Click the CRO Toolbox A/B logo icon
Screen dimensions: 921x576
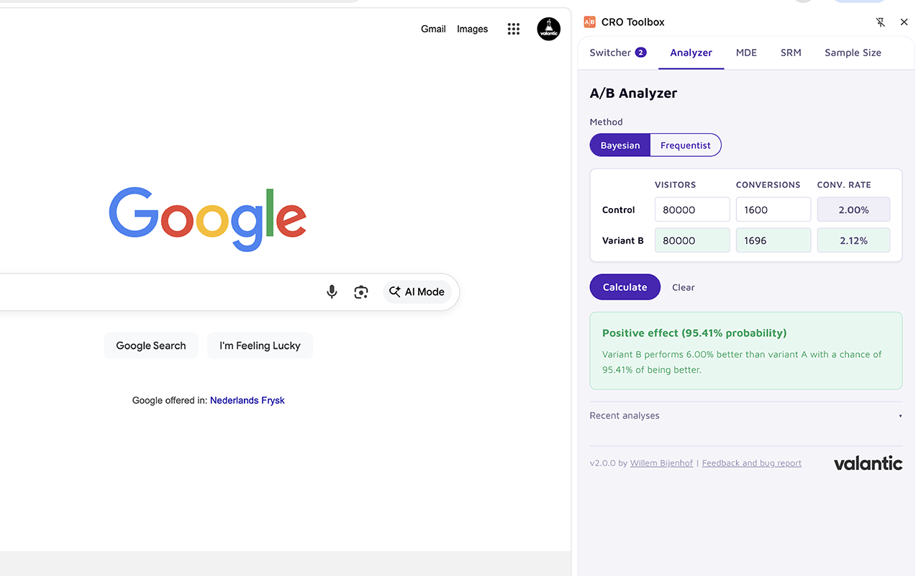pos(589,22)
